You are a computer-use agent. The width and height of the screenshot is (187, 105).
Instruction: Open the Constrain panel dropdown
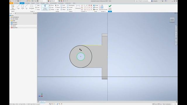pyautogui.click(x=84, y=11)
